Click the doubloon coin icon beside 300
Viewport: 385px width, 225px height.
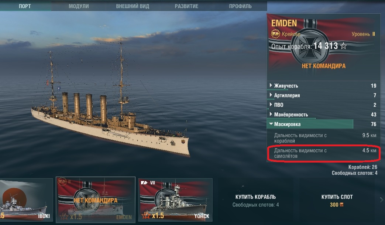click(x=341, y=205)
